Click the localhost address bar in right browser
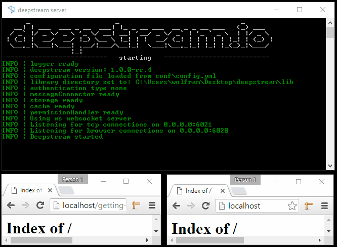 (x=257, y=206)
